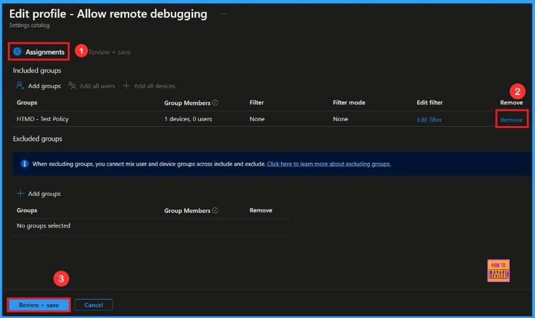Click info icon in Included Group Members header
This screenshot has width=535, height=318.
click(x=215, y=103)
